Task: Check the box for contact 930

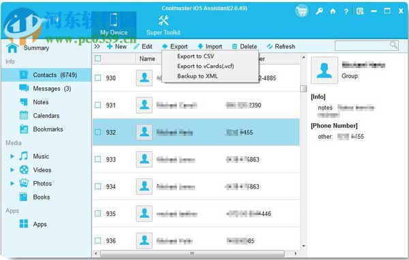Action: (x=97, y=78)
